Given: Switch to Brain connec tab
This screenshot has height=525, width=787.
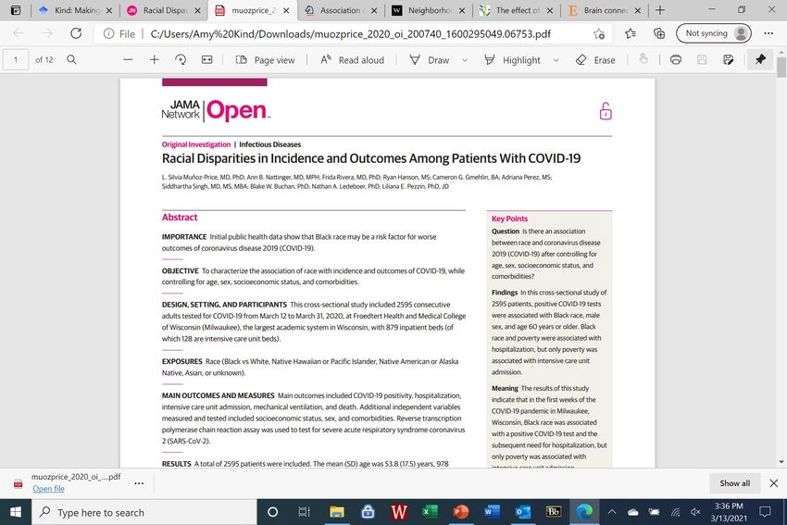Looking at the screenshot, I should coord(606,10).
